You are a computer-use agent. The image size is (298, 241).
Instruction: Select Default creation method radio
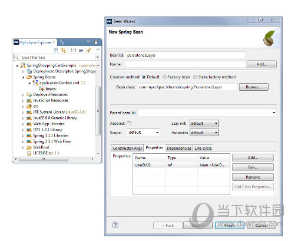pyautogui.click(x=144, y=77)
